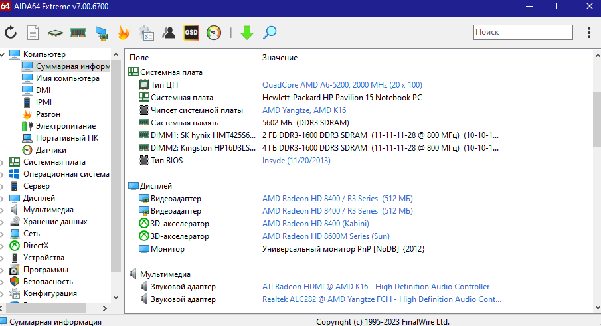Expand the Сервер tree node

pyautogui.click(x=2, y=186)
